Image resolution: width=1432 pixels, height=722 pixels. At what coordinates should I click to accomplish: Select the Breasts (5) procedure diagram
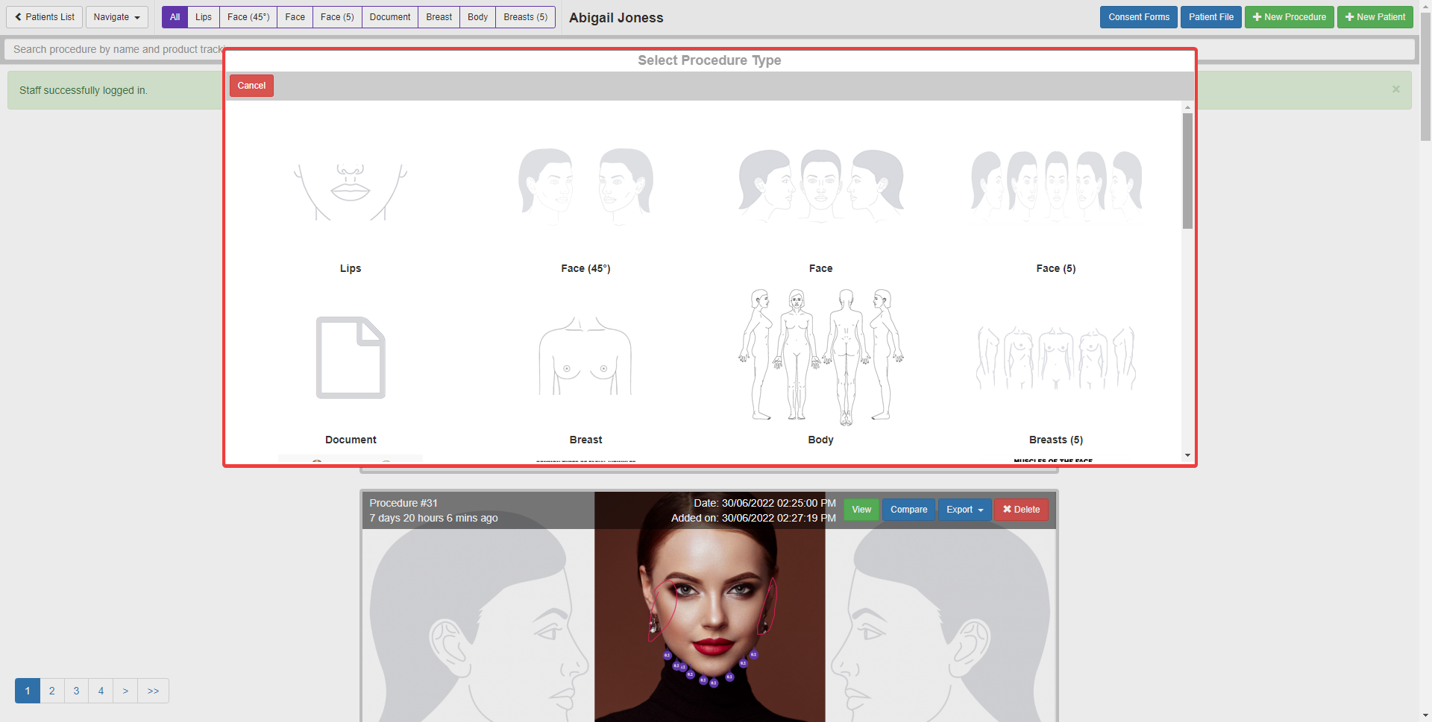pos(1055,358)
